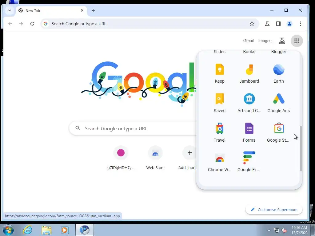The width and height of the screenshot is (315, 236).
Task: Open the Windows Start menu
Action: tap(8, 230)
